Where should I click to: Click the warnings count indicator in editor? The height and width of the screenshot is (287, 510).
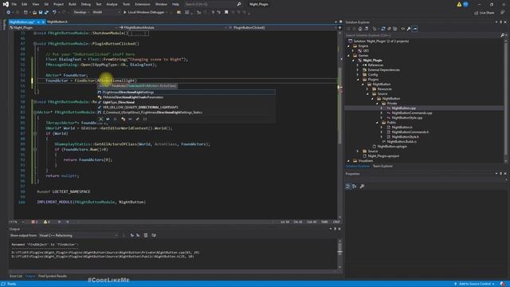(x=46, y=222)
